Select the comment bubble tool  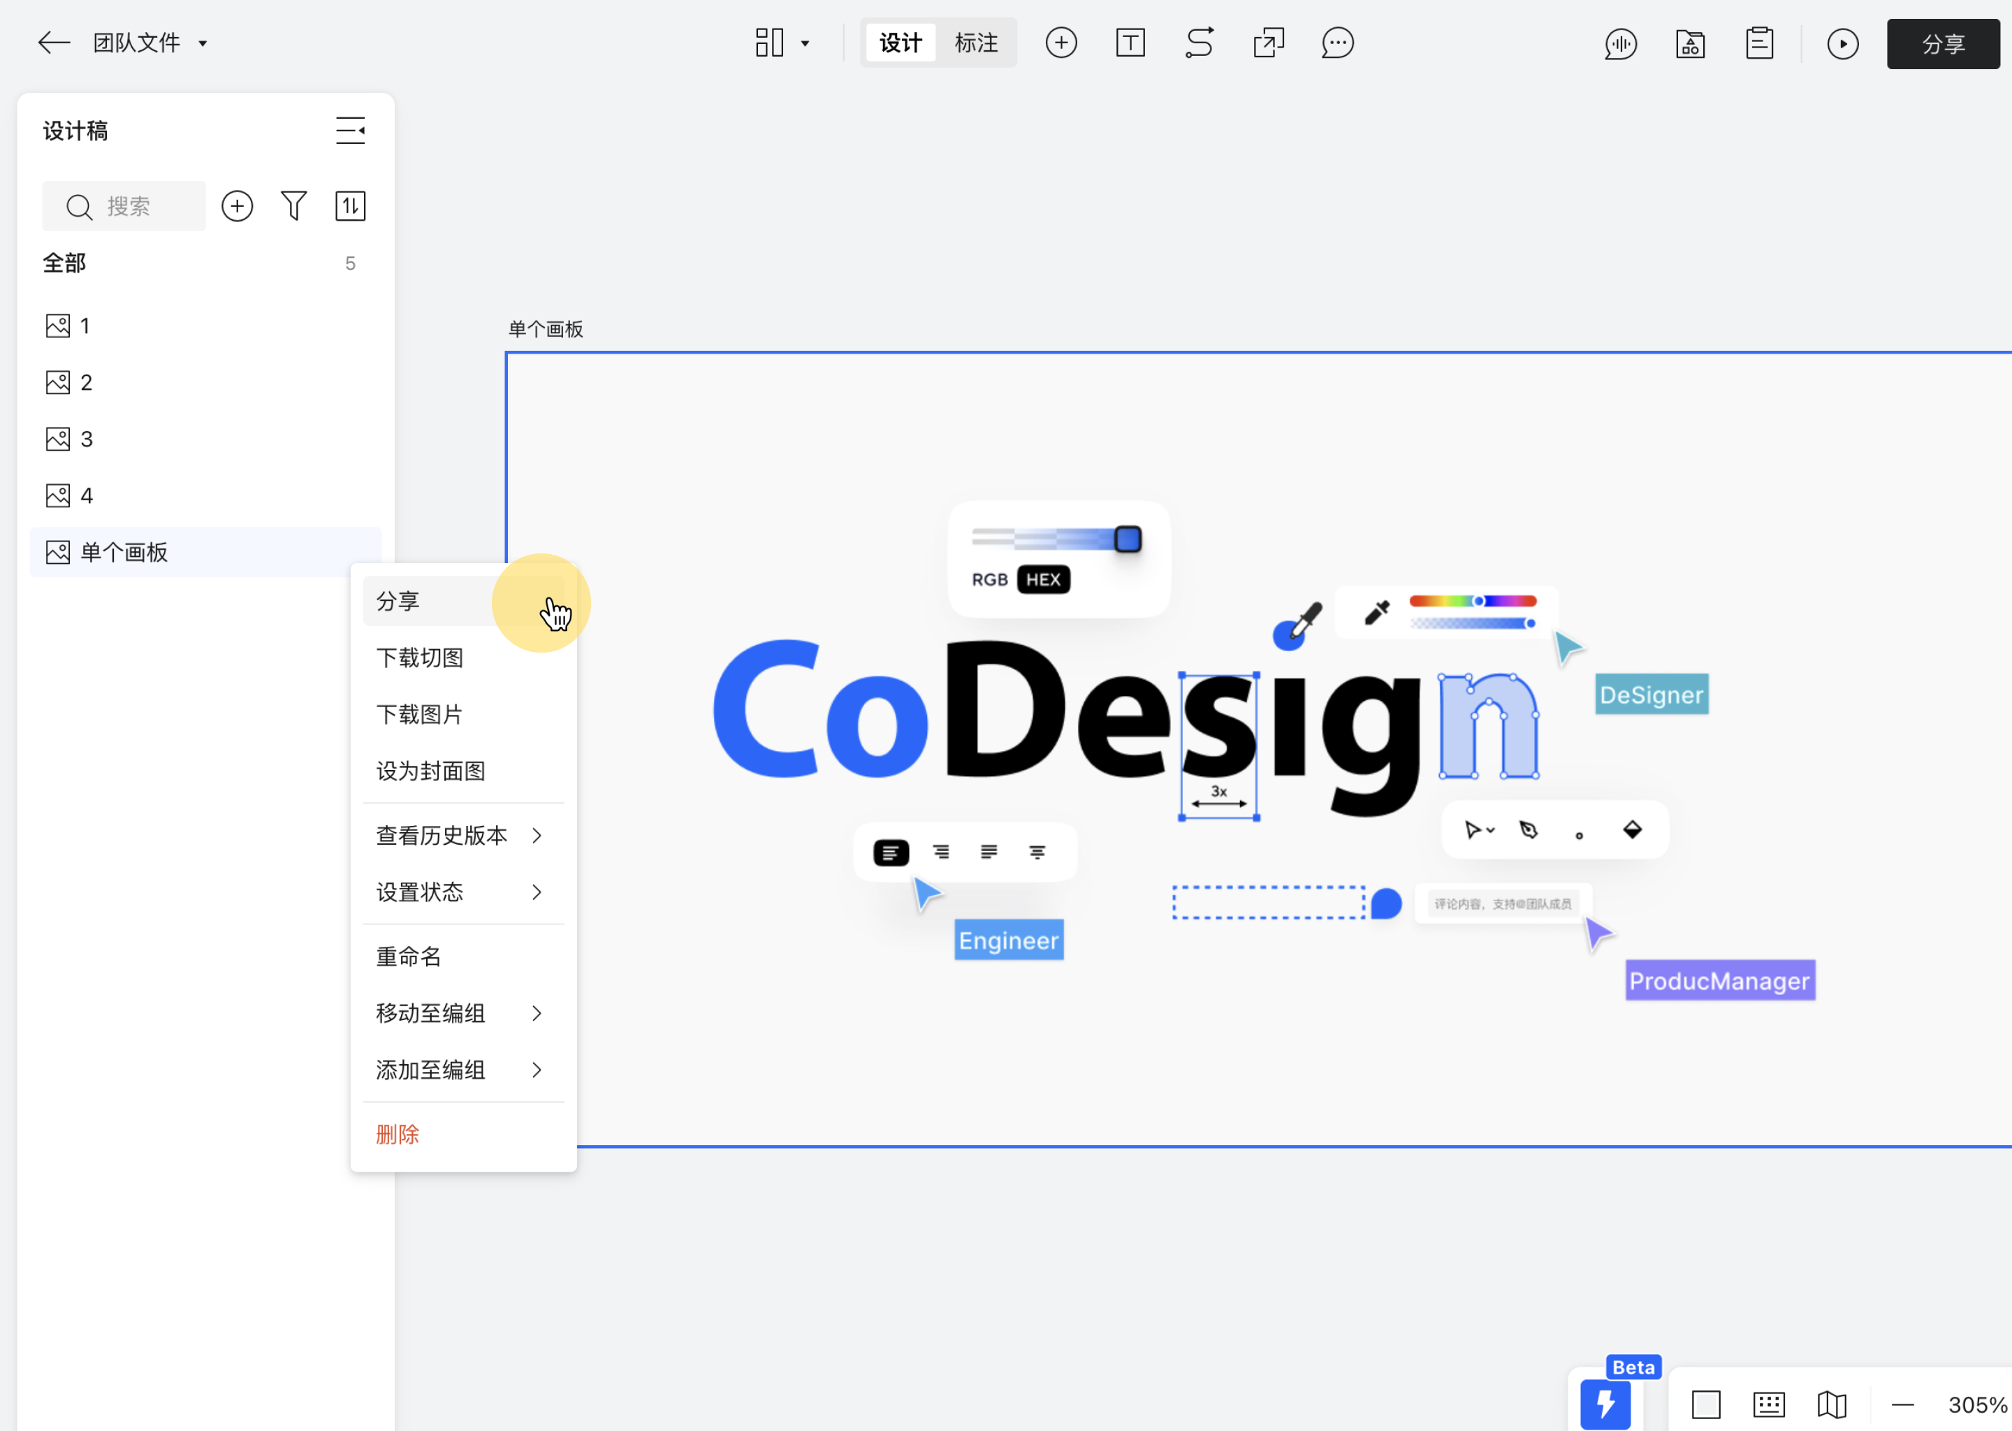pos(1337,43)
